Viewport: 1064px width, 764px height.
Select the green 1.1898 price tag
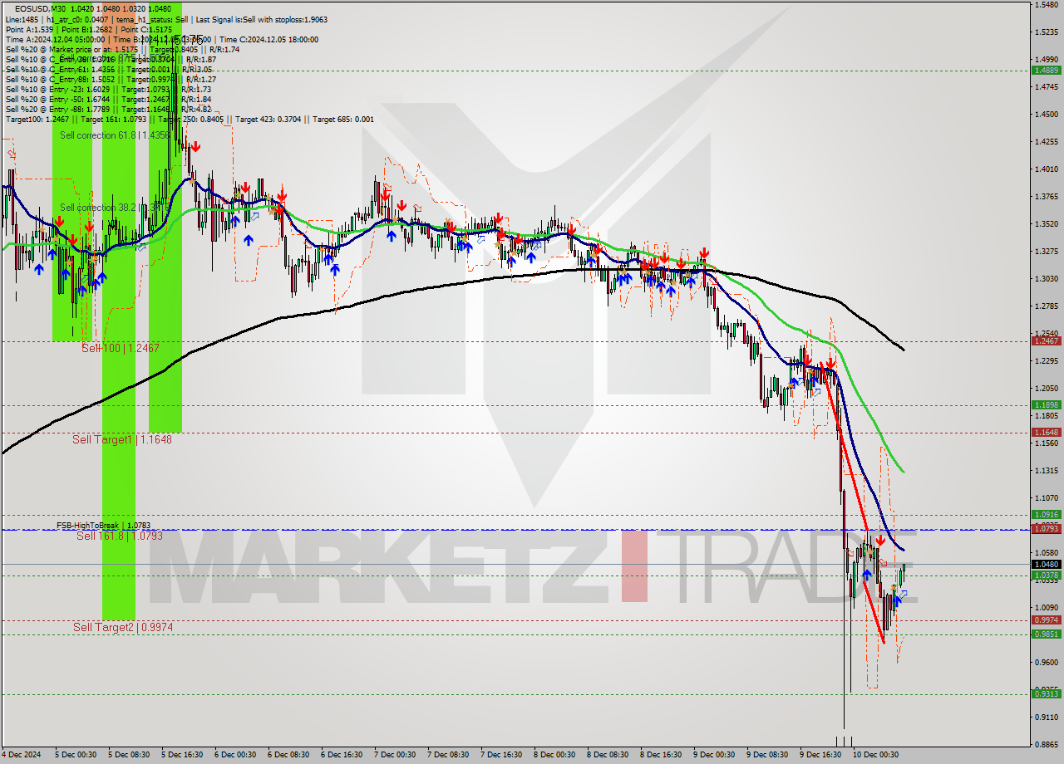pyautogui.click(x=1046, y=405)
